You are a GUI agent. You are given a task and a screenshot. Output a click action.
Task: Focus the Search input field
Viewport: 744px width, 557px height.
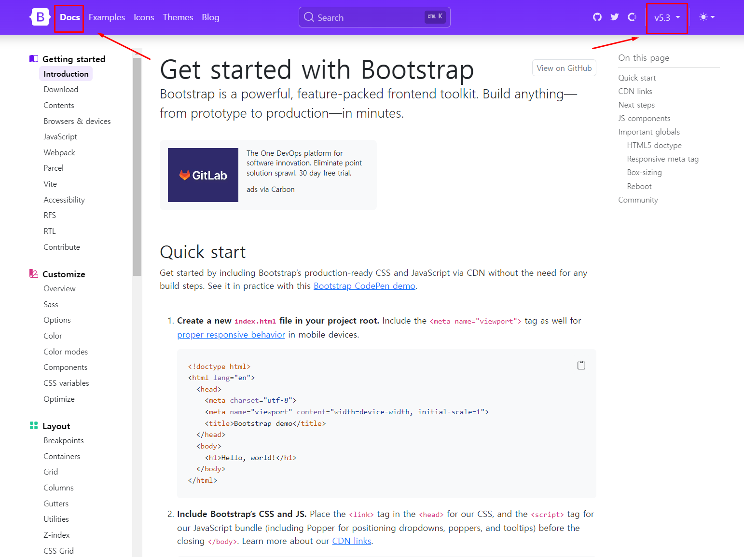tap(374, 17)
